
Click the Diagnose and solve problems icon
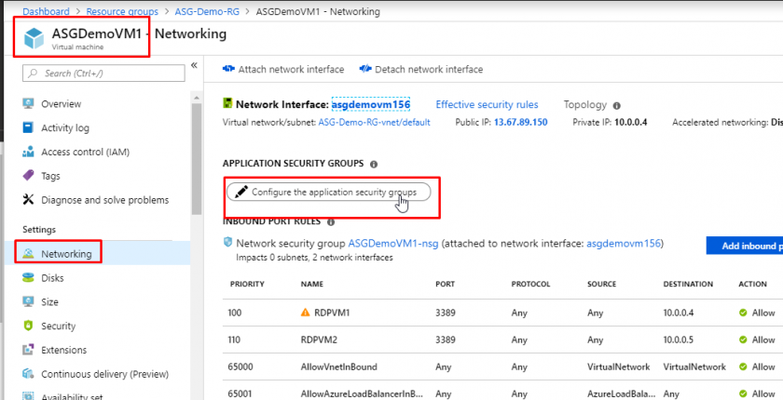coord(29,200)
